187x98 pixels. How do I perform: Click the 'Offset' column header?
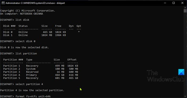click(72, 60)
